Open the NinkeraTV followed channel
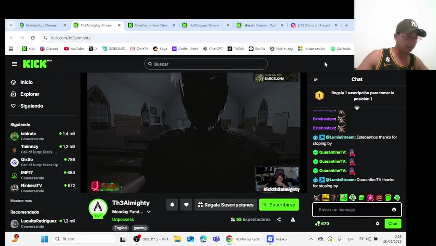The image size is (436, 246). click(x=43, y=188)
